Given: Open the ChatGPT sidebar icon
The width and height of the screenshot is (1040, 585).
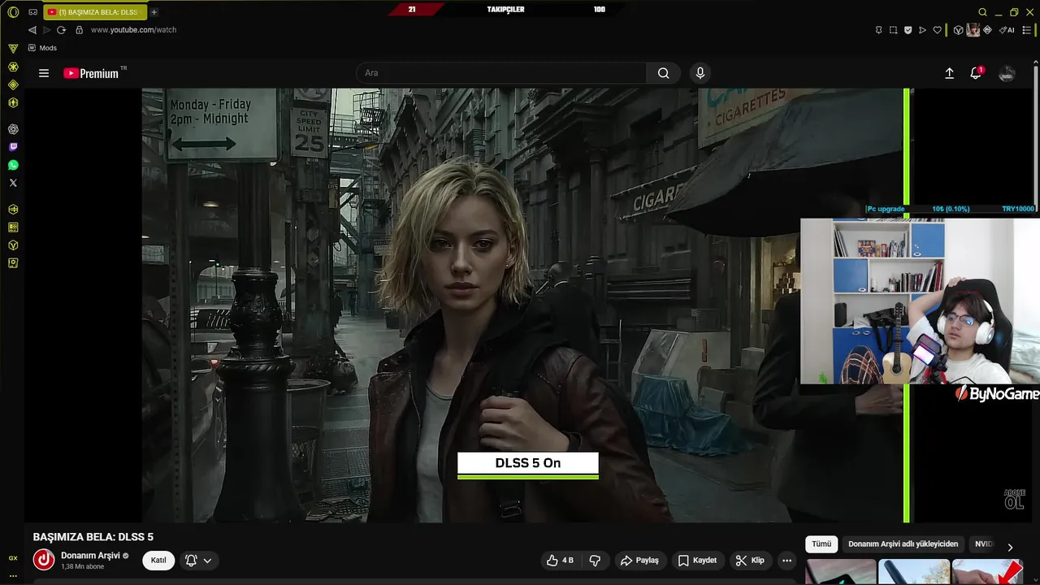Looking at the screenshot, I should click(x=13, y=129).
